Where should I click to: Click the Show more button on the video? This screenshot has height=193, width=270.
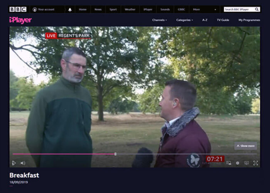tap(246, 146)
